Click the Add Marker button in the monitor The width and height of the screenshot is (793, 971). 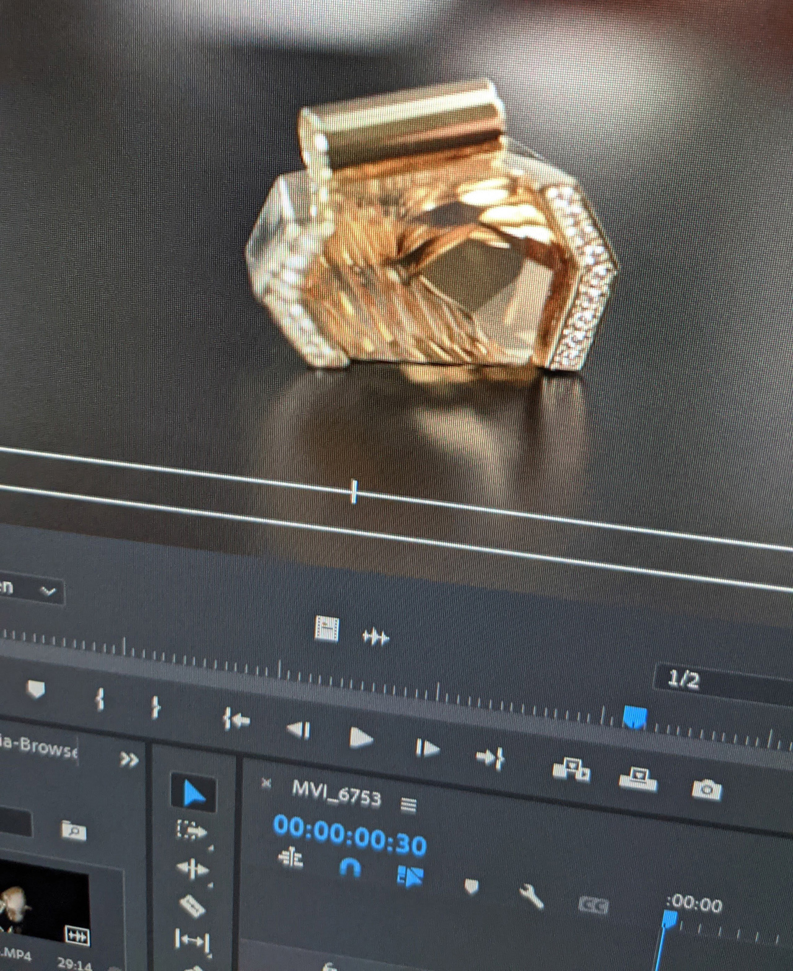coord(36,689)
